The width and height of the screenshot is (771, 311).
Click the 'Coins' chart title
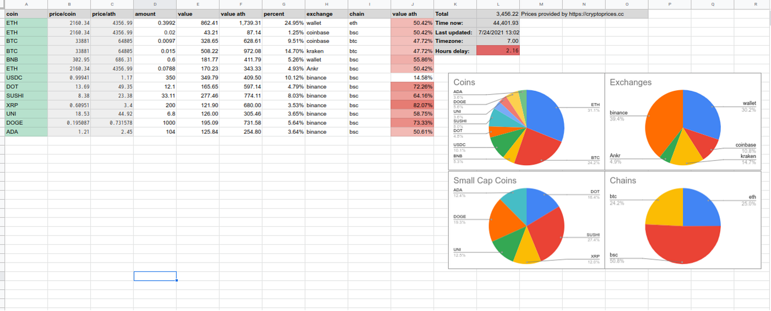[464, 82]
